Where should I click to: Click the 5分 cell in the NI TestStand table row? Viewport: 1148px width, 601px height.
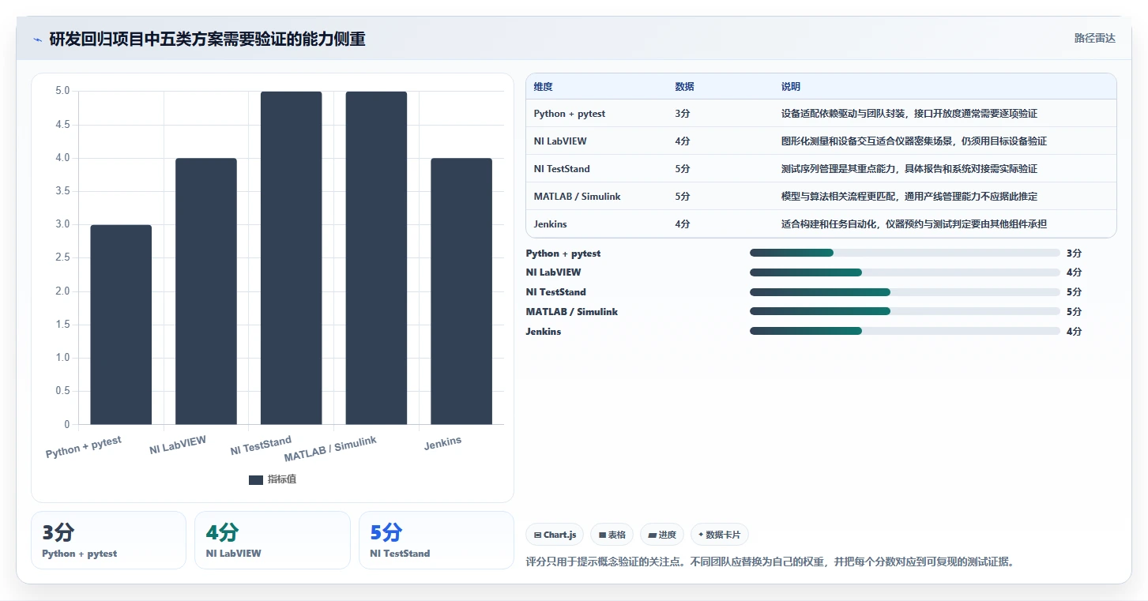coord(683,169)
